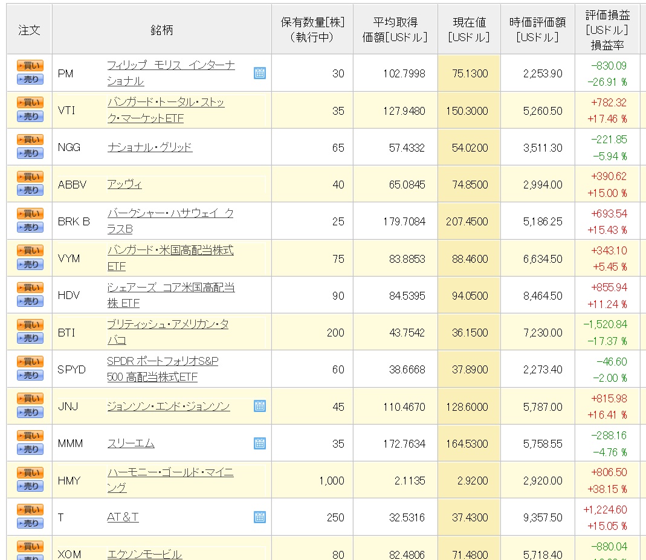Click the 買い buy button for BTI
The height and width of the screenshot is (560, 646).
pos(30,324)
